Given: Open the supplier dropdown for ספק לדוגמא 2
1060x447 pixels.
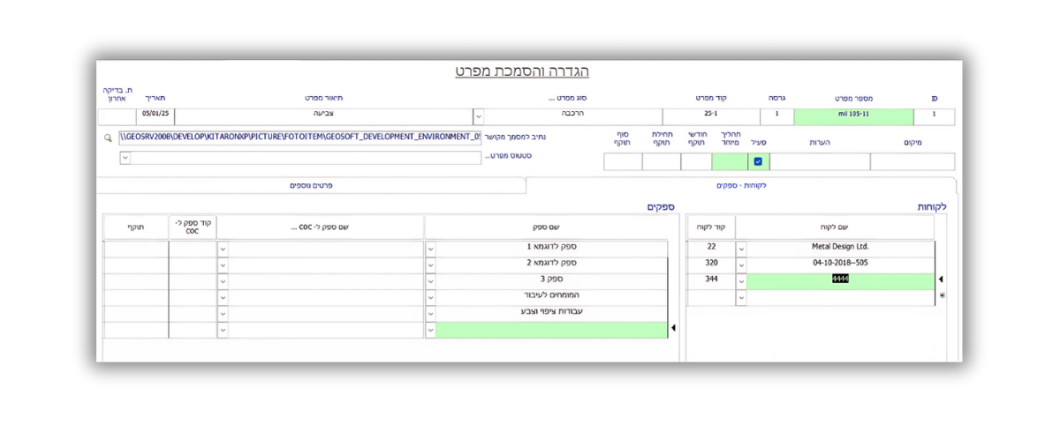Looking at the screenshot, I should point(430,264).
